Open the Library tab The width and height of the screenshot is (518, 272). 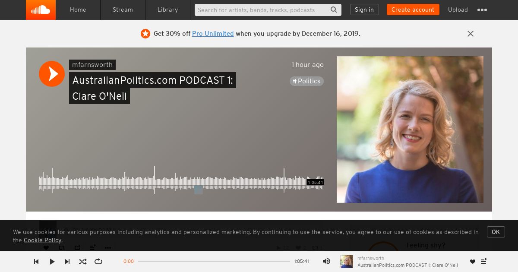pyautogui.click(x=167, y=10)
